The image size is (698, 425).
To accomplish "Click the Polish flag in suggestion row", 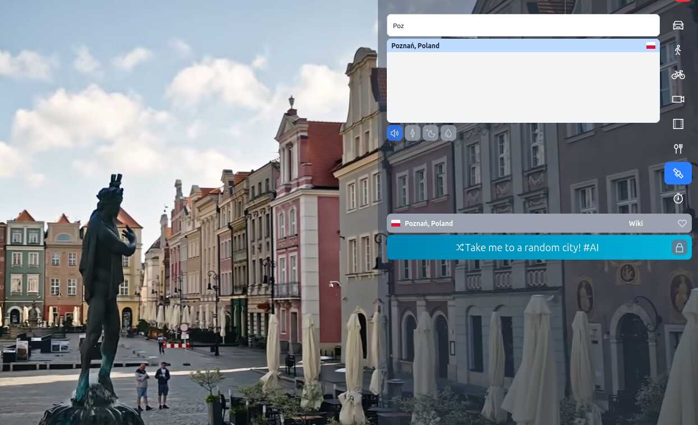I will click(650, 45).
